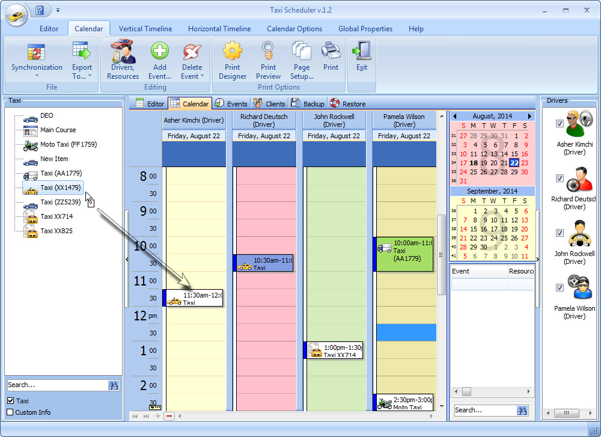Screen dimensions: 601x437
Task: Open the Delete Event dropdown arrow
Action: point(202,76)
